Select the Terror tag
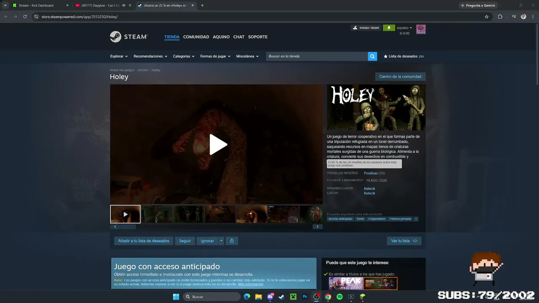This screenshot has width=539, height=303. pyautogui.click(x=360, y=219)
